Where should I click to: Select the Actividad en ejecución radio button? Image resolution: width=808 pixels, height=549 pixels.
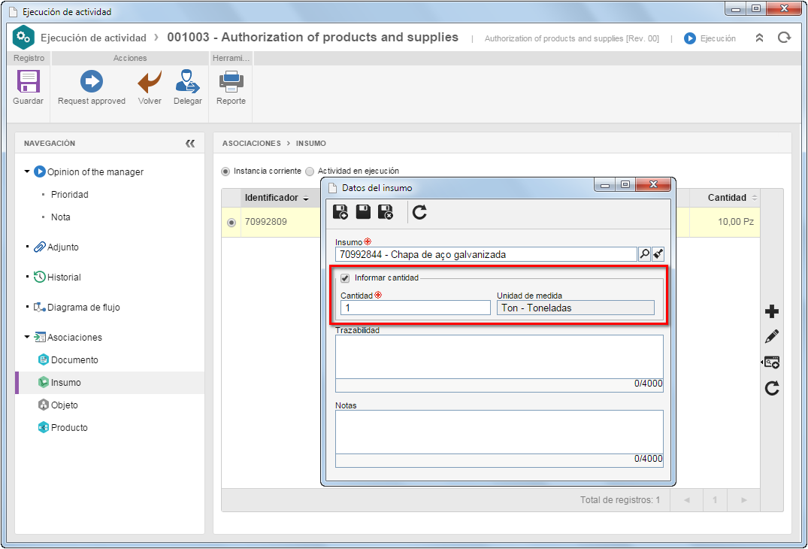click(x=310, y=171)
